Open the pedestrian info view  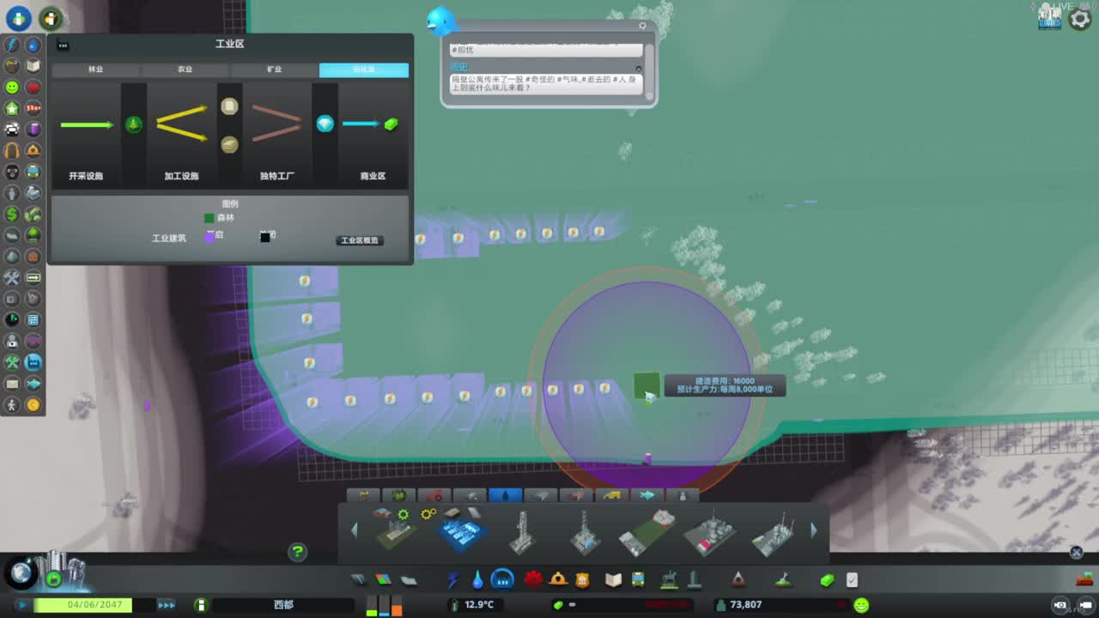point(12,405)
